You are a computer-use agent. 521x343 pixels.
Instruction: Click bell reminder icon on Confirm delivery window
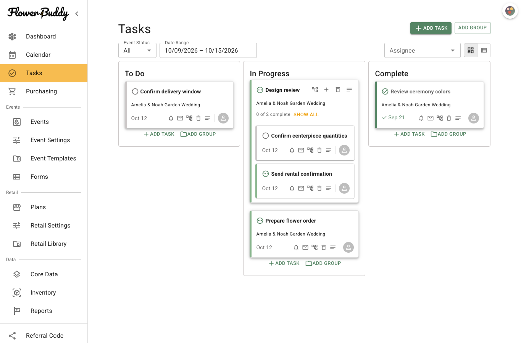pyautogui.click(x=171, y=118)
